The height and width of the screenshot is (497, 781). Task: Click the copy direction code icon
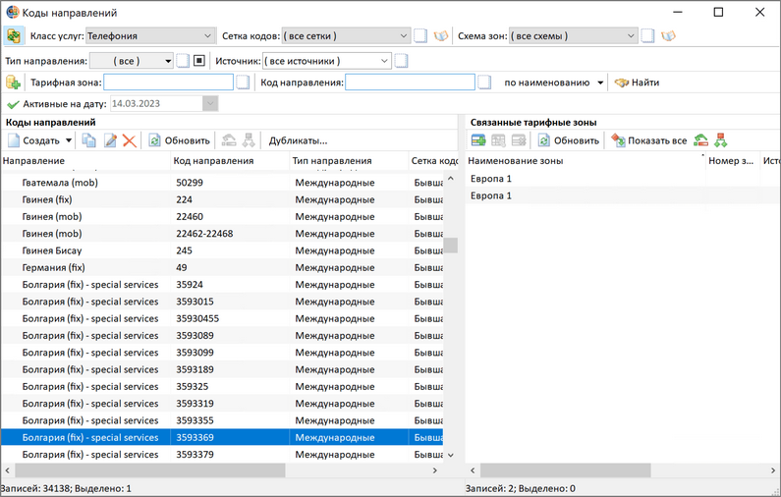88,140
